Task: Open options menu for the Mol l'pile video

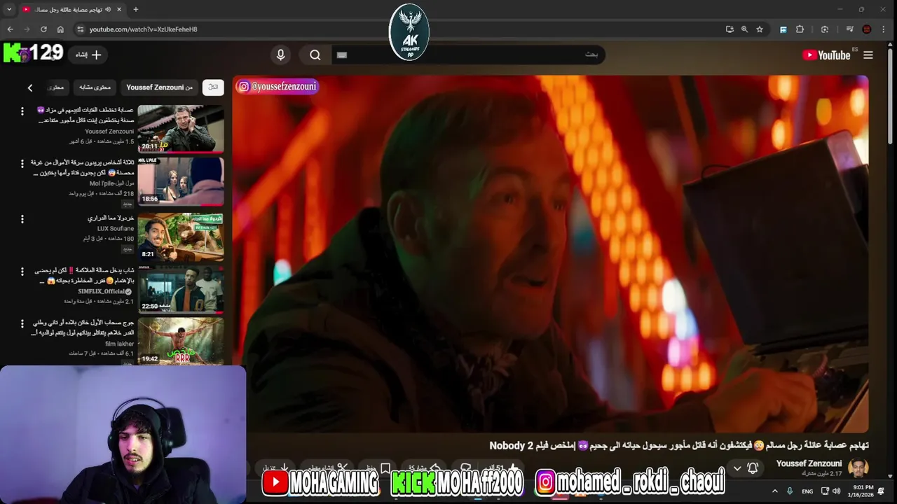Action: [22, 164]
